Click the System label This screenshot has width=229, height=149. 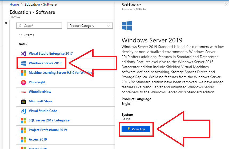[127, 115]
